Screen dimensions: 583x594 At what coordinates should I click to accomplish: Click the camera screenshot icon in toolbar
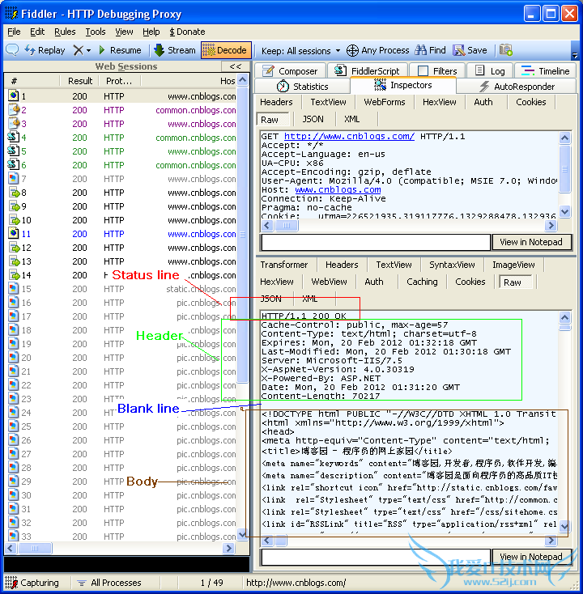[506, 50]
